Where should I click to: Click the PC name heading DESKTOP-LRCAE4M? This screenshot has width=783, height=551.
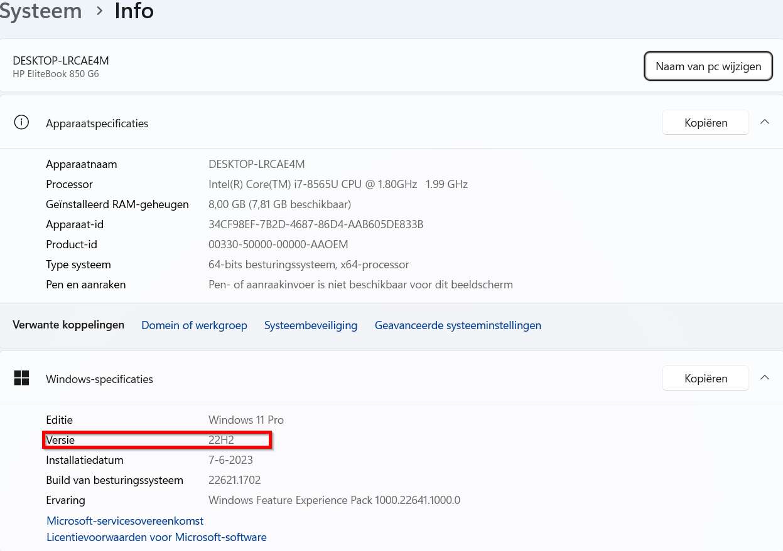(61, 60)
